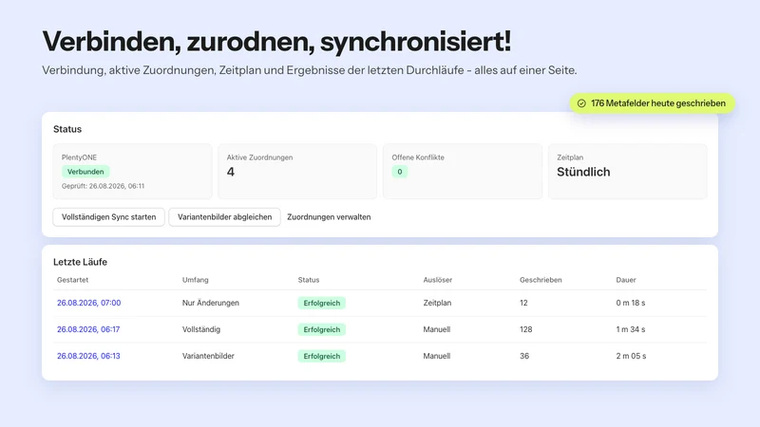Click the written count 36

tap(524, 356)
